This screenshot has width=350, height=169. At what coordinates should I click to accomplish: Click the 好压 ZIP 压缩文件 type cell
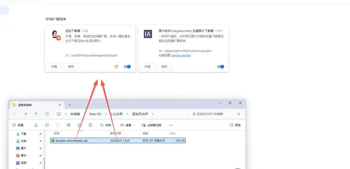pos(154,140)
